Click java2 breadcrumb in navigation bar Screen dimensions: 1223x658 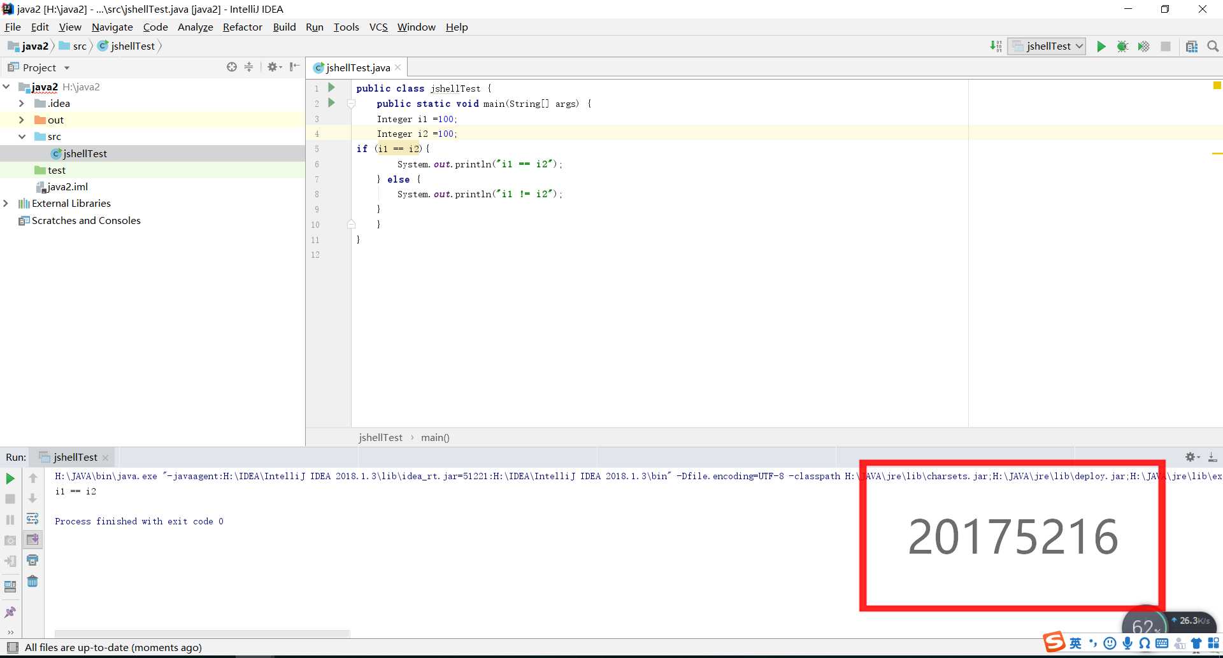[29, 46]
